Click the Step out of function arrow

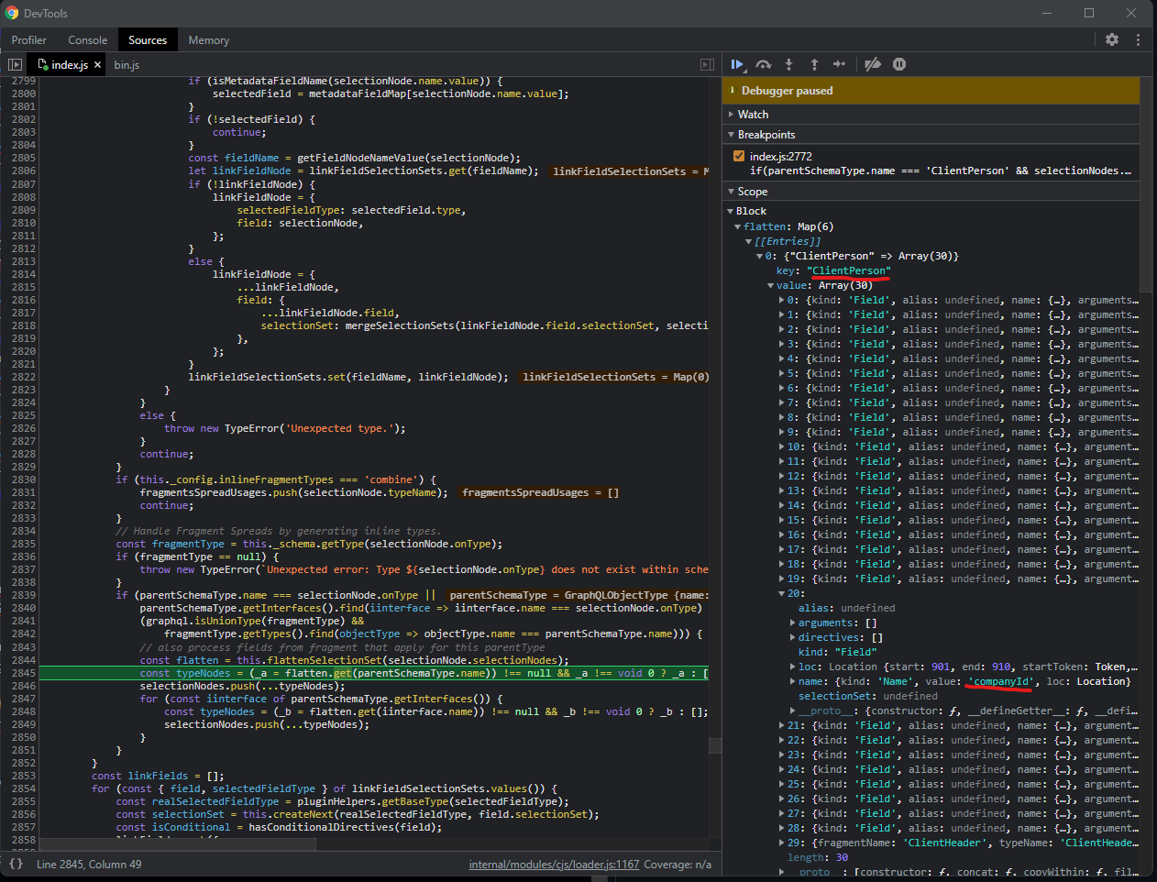pos(814,64)
